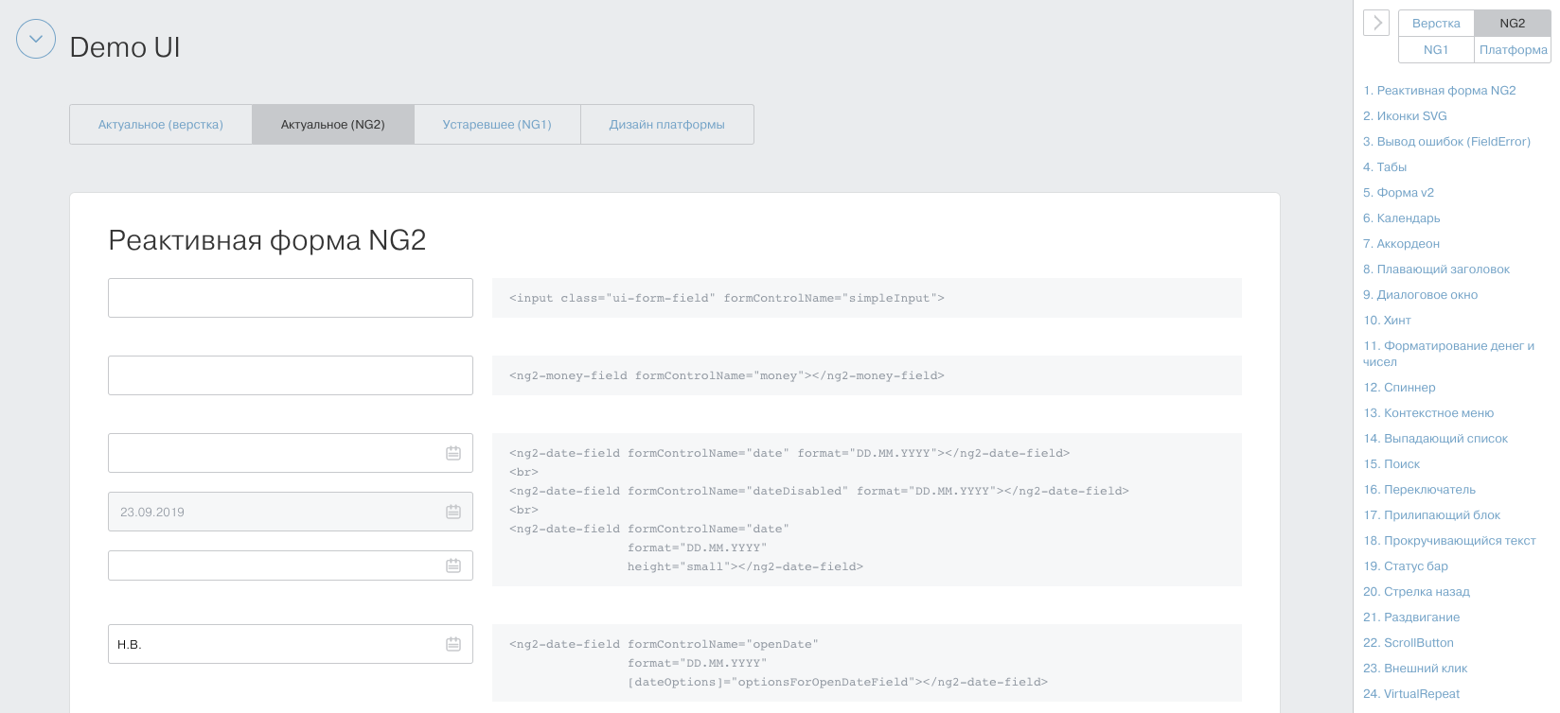Click the simpleInput text field
Screen dimensions: 1560x713
290,298
